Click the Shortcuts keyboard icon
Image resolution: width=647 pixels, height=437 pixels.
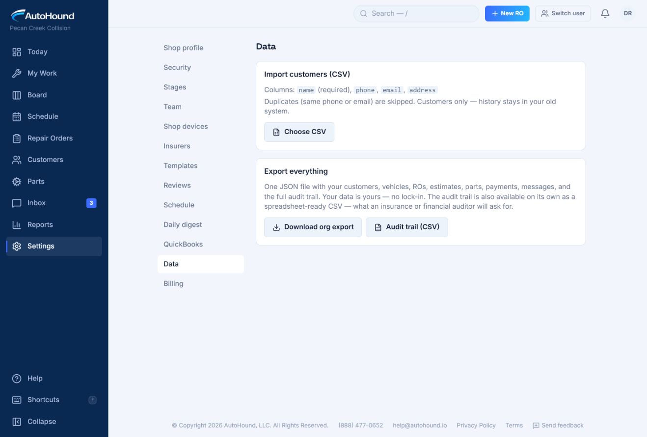click(17, 400)
